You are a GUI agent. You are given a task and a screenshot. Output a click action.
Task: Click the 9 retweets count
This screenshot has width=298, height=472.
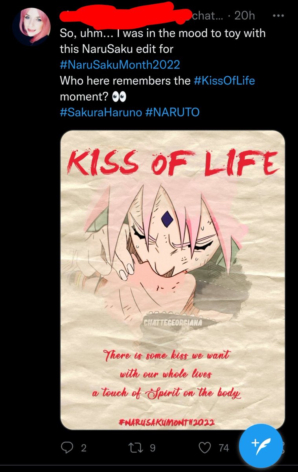point(153,448)
